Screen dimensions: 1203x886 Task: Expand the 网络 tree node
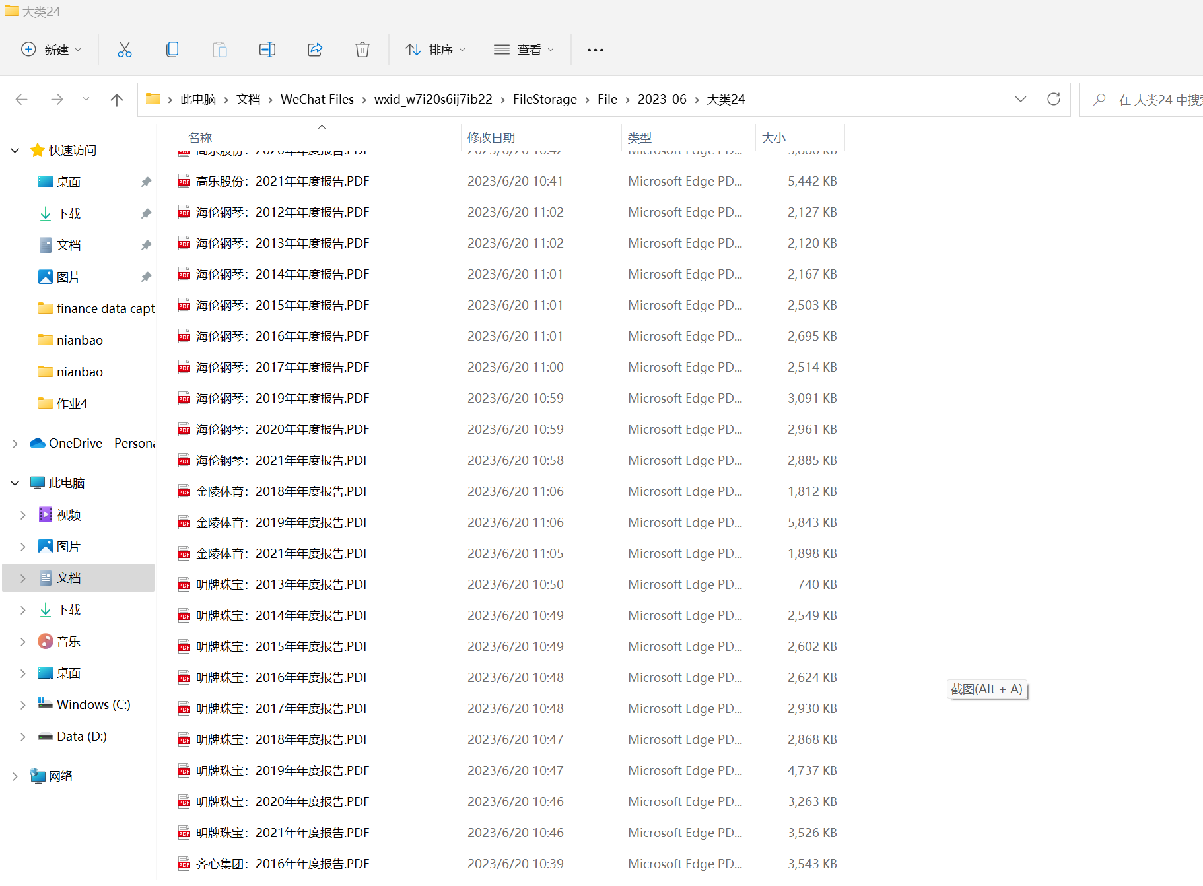coord(15,776)
